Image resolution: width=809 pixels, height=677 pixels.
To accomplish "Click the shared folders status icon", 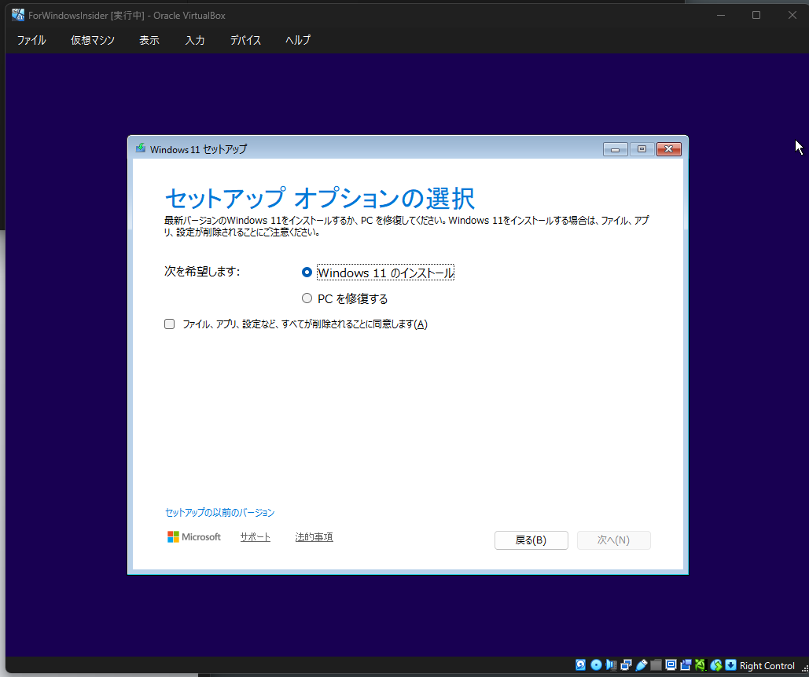I will 656,665.
